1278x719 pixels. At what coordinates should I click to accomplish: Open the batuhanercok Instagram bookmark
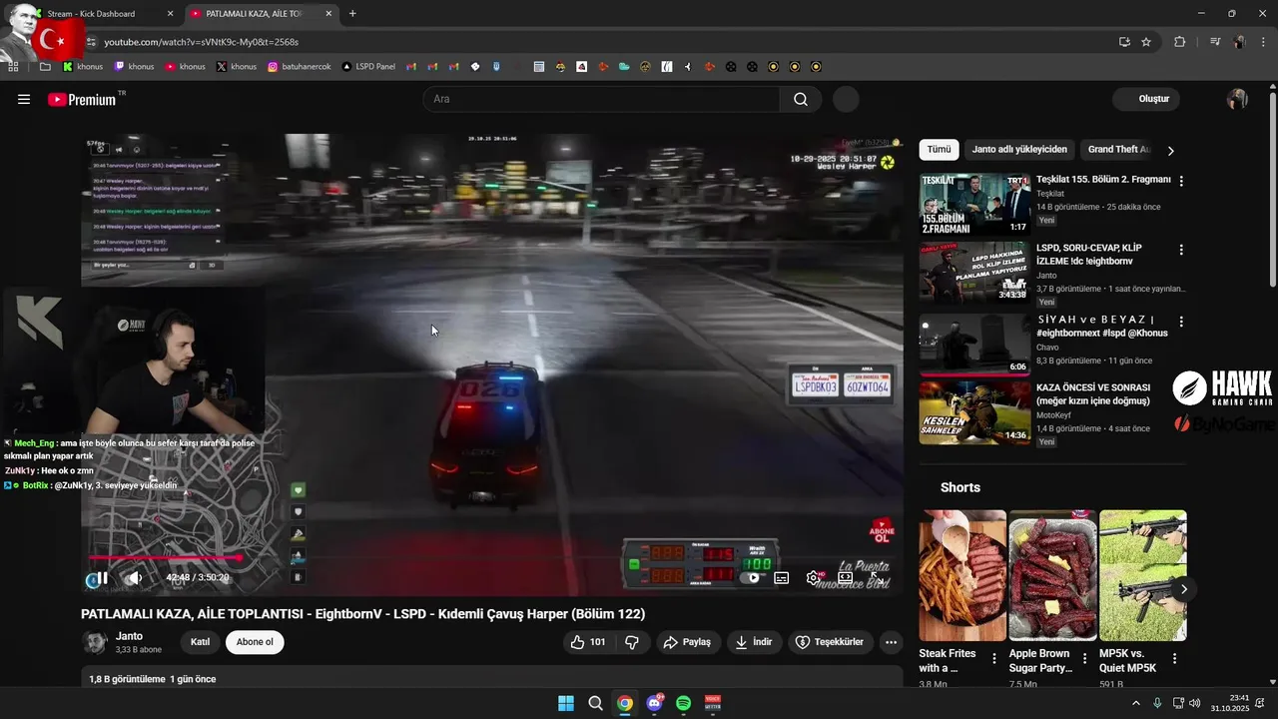click(x=299, y=67)
